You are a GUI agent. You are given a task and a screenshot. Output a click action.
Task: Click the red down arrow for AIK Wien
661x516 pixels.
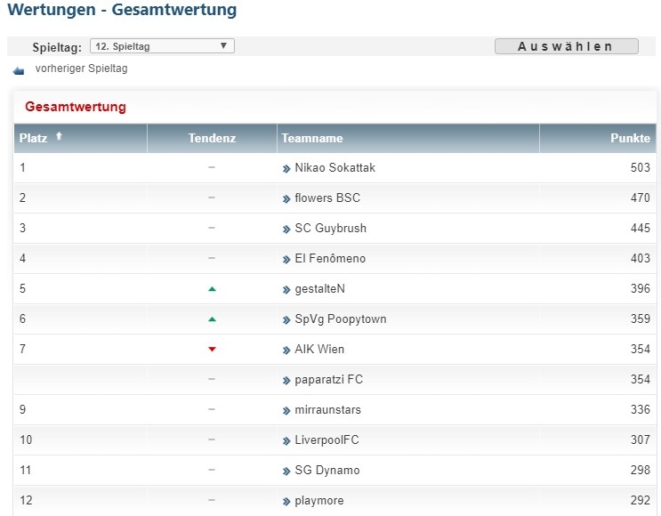(212, 350)
